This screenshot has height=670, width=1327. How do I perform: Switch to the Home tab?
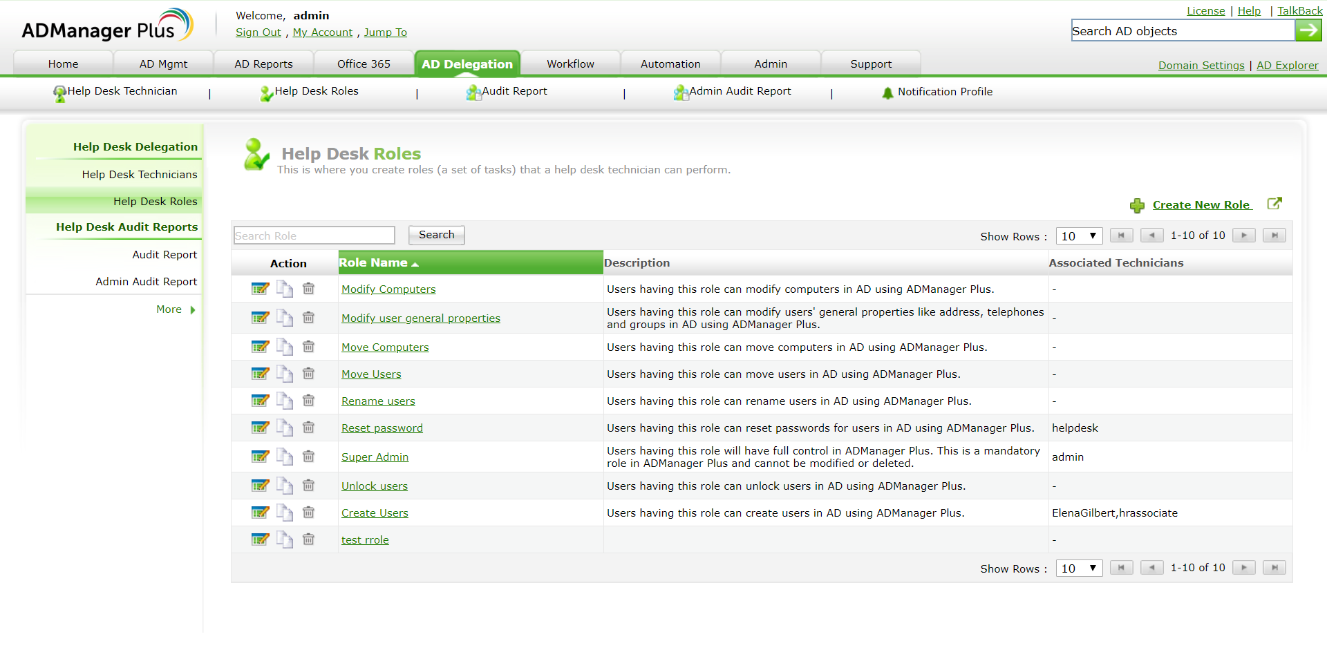point(63,64)
